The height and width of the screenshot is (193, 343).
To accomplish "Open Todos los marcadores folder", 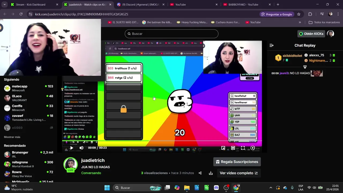I will click(324, 22).
